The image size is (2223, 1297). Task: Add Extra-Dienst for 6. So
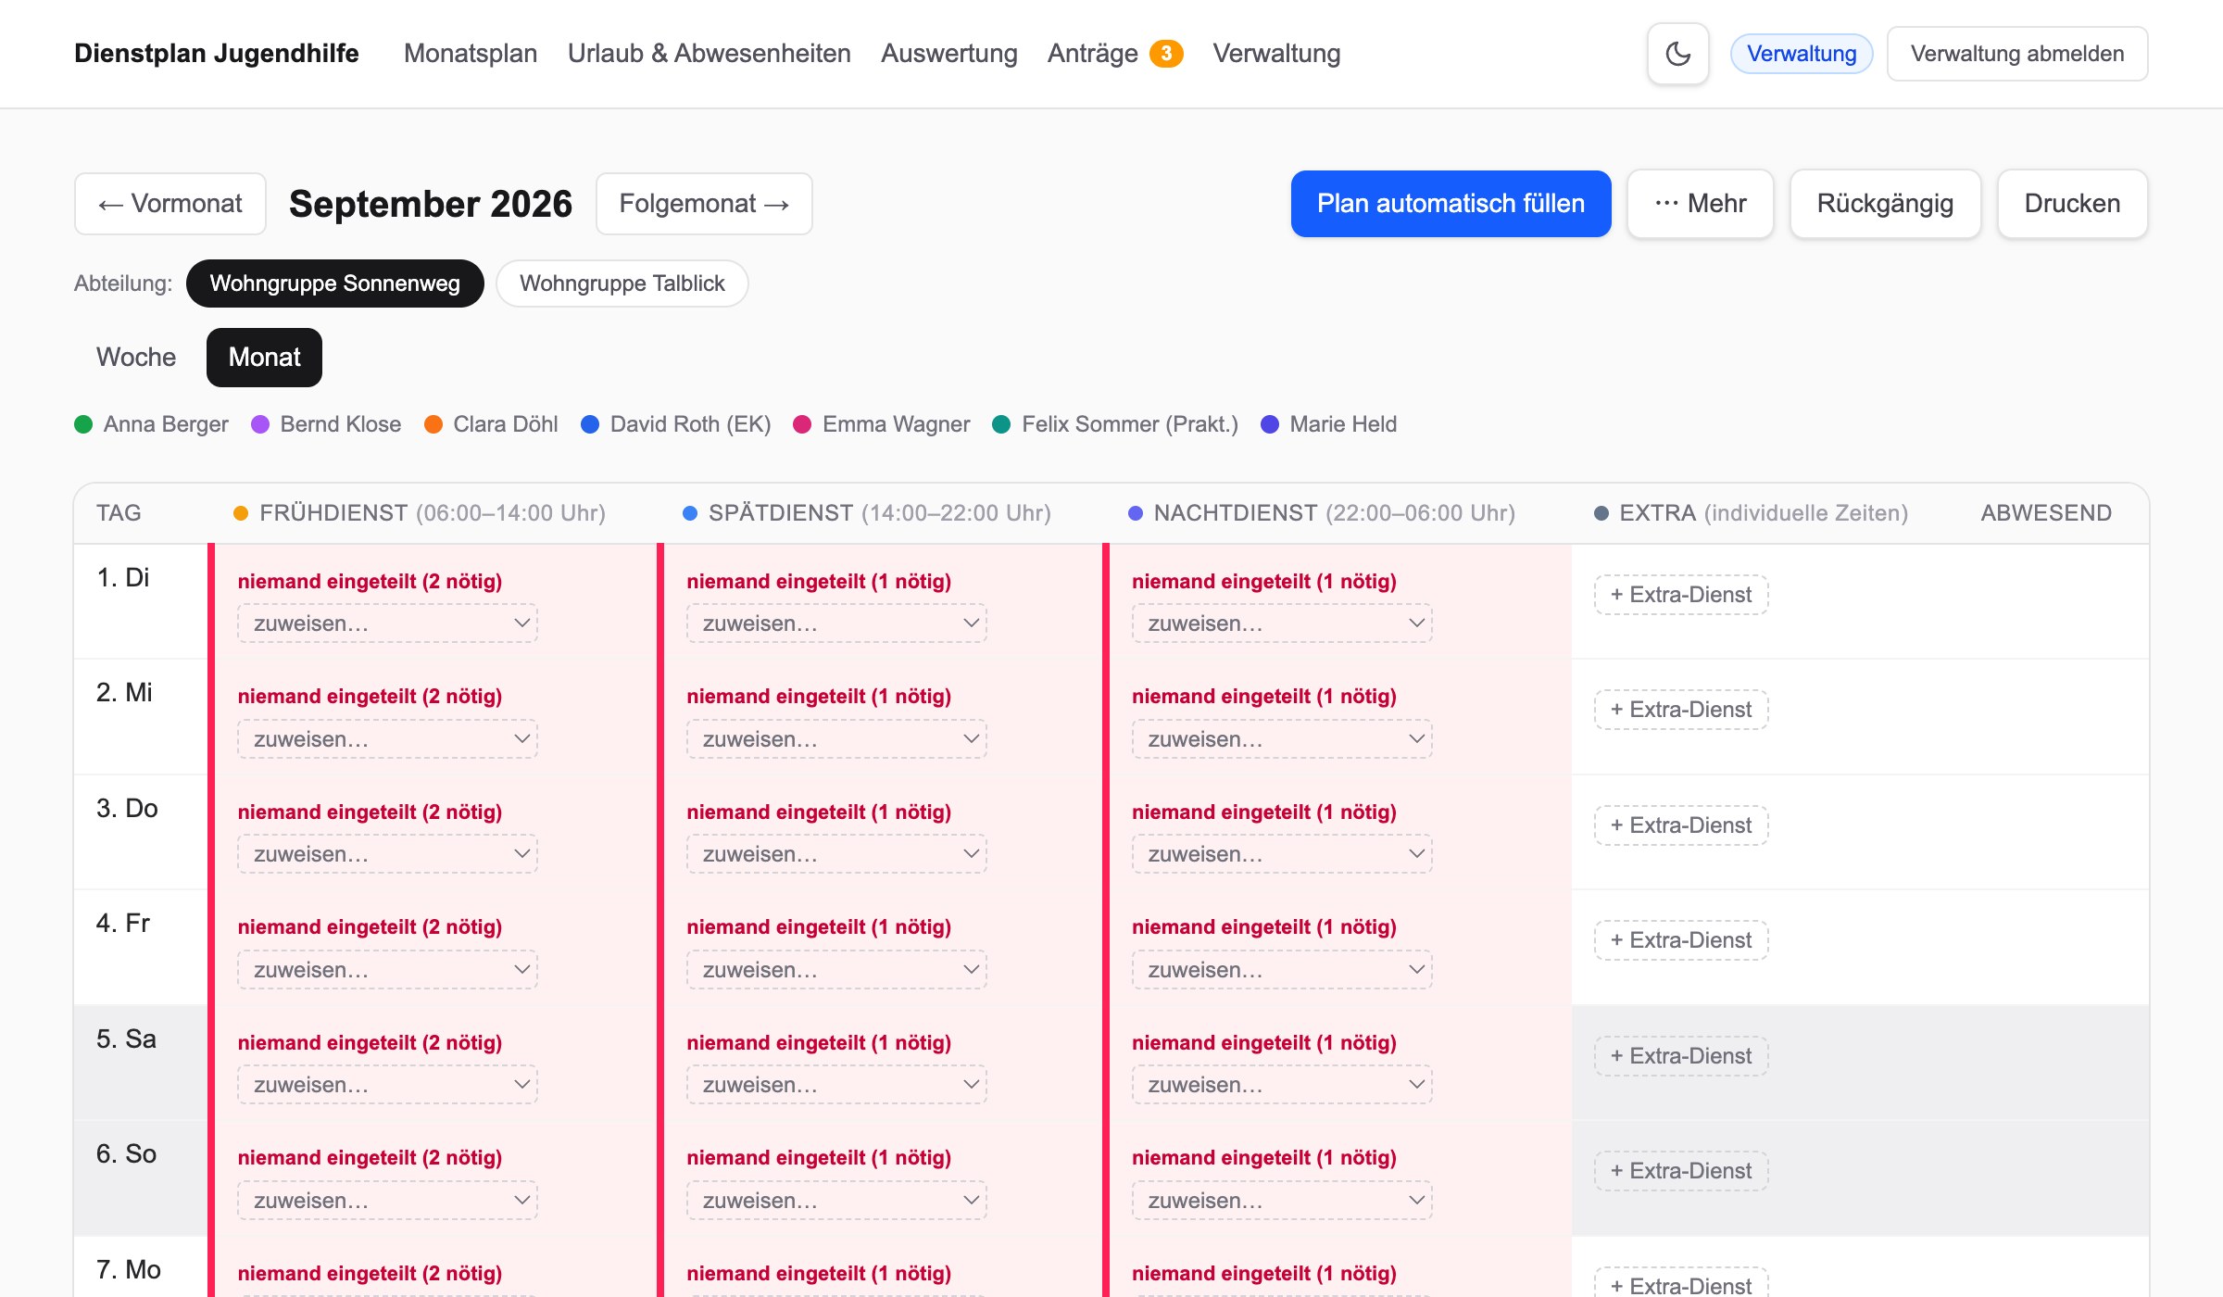[1681, 1171]
